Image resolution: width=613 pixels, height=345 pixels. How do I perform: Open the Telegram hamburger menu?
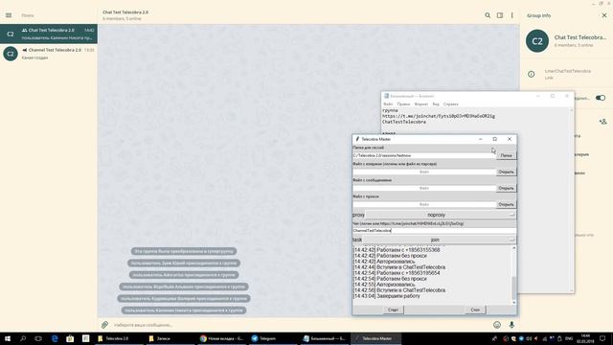pyautogui.click(x=9, y=15)
